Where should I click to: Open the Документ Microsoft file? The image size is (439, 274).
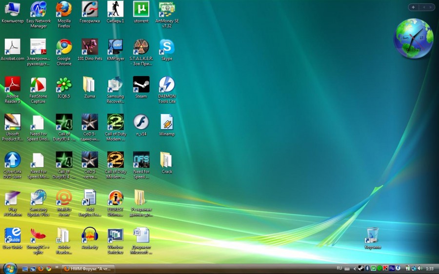141,241
